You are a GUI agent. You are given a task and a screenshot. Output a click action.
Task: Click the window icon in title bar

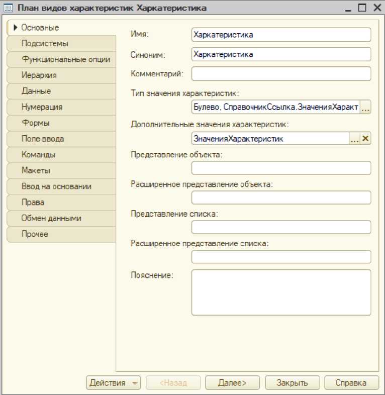(x=9, y=8)
